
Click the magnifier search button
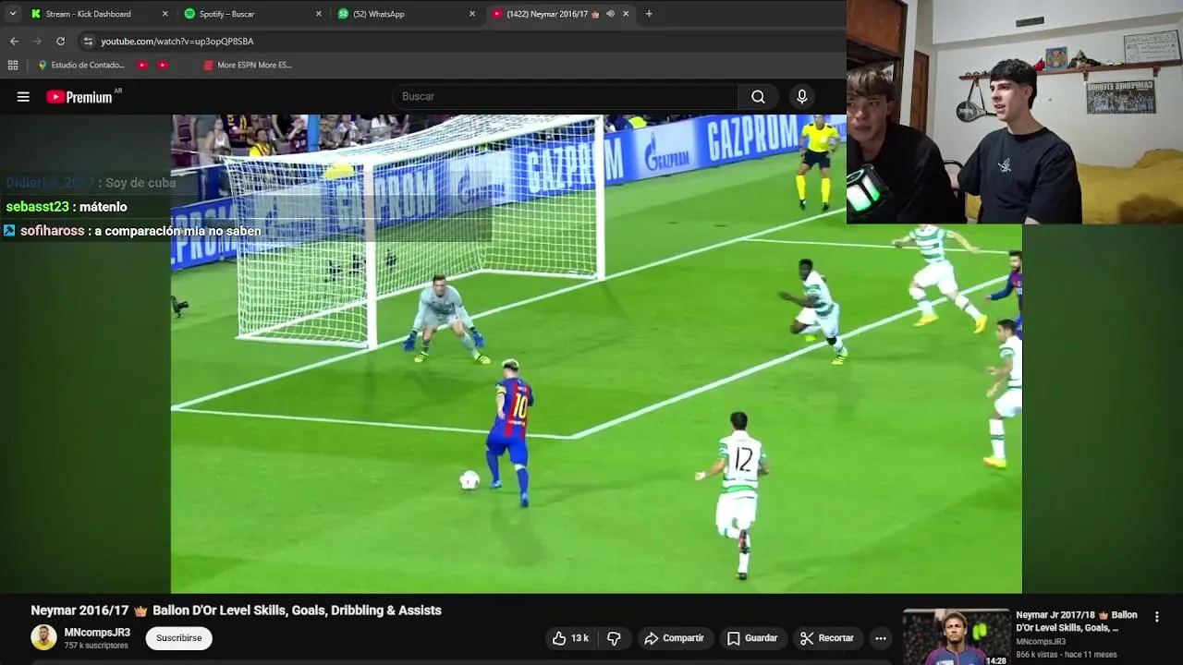758,96
